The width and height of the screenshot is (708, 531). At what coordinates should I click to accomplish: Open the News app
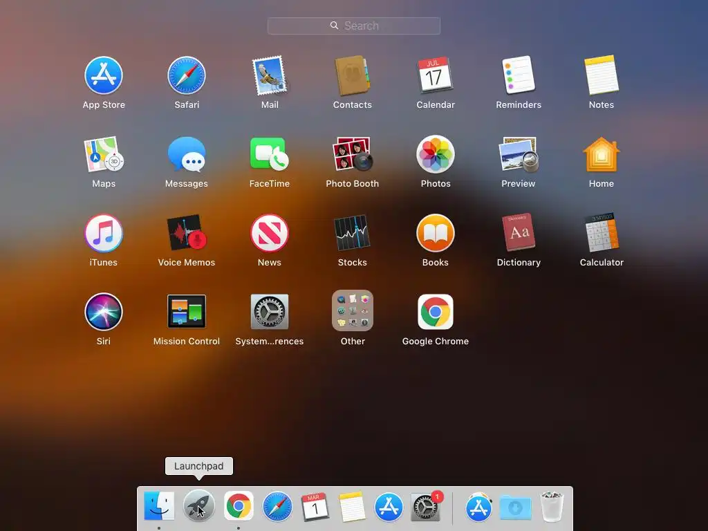pyautogui.click(x=270, y=234)
